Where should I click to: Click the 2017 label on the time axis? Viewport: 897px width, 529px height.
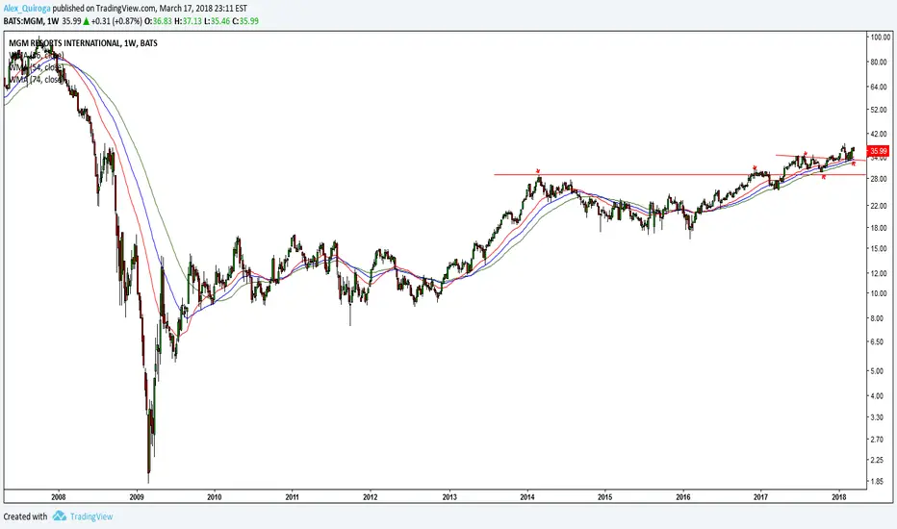(x=761, y=497)
